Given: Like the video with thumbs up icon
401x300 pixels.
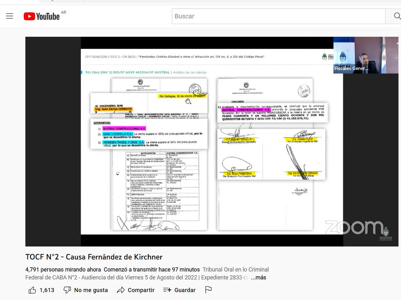Looking at the screenshot, I should coord(32,290).
